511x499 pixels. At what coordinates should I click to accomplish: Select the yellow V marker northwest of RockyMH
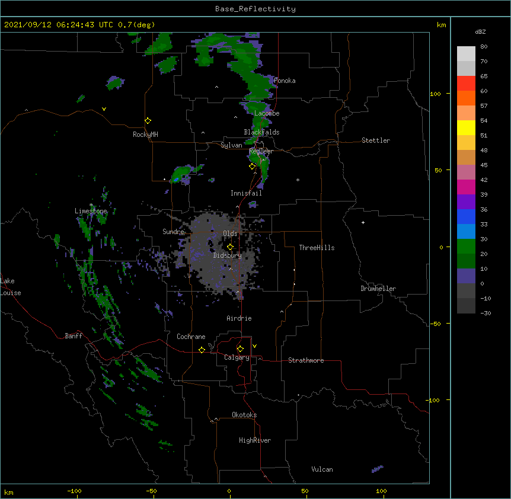point(104,109)
